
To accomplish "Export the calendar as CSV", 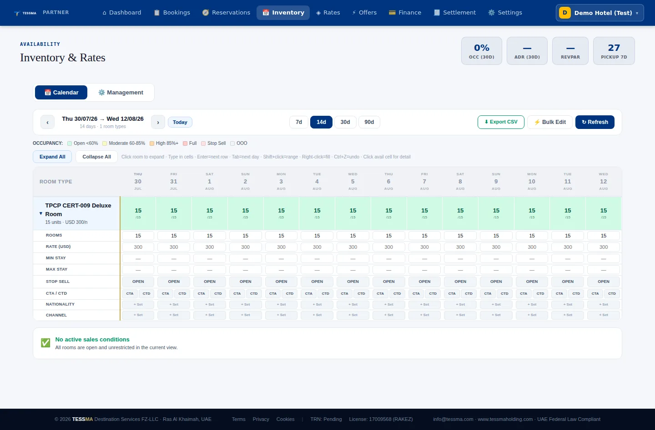I will pos(501,122).
